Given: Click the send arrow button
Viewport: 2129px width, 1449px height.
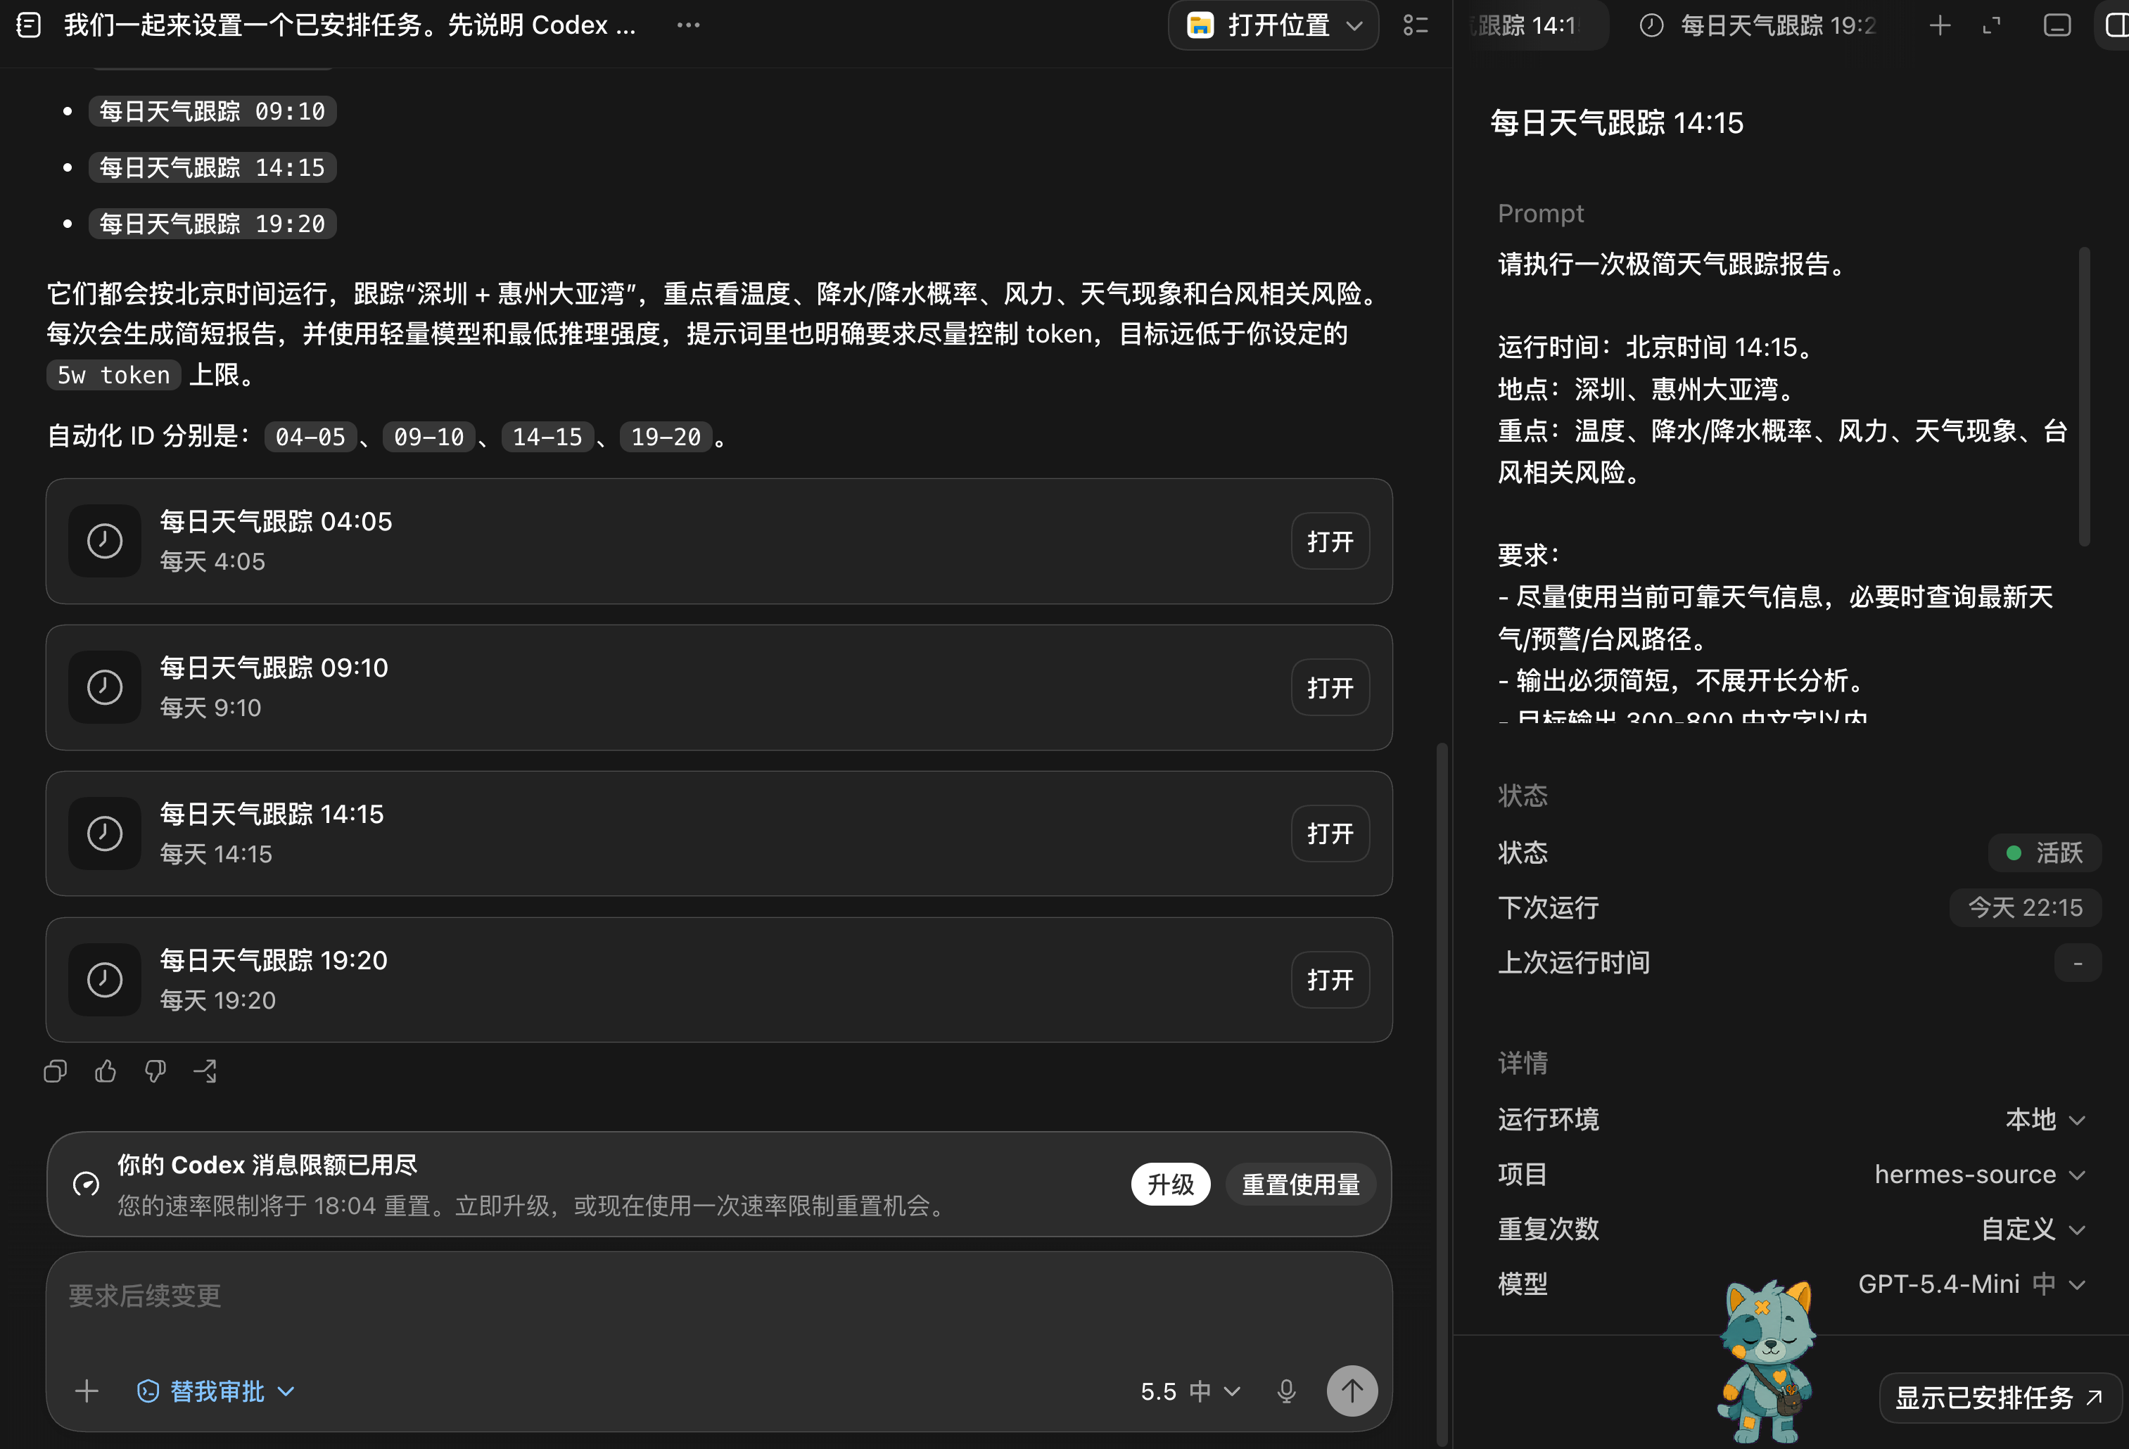Looking at the screenshot, I should [1352, 1391].
